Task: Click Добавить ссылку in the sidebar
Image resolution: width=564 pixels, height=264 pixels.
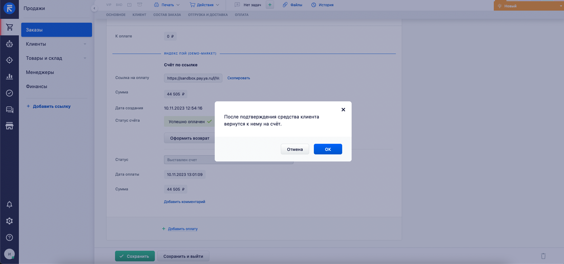Action: (49, 106)
